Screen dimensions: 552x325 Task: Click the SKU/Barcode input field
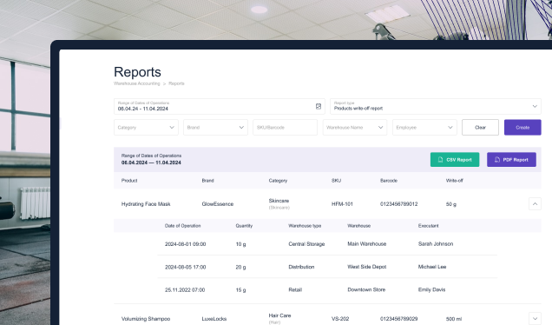coord(286,127)
